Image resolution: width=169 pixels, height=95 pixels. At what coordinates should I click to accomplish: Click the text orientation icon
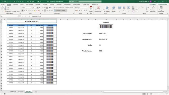pyautogui.click(x=50, y=8)
